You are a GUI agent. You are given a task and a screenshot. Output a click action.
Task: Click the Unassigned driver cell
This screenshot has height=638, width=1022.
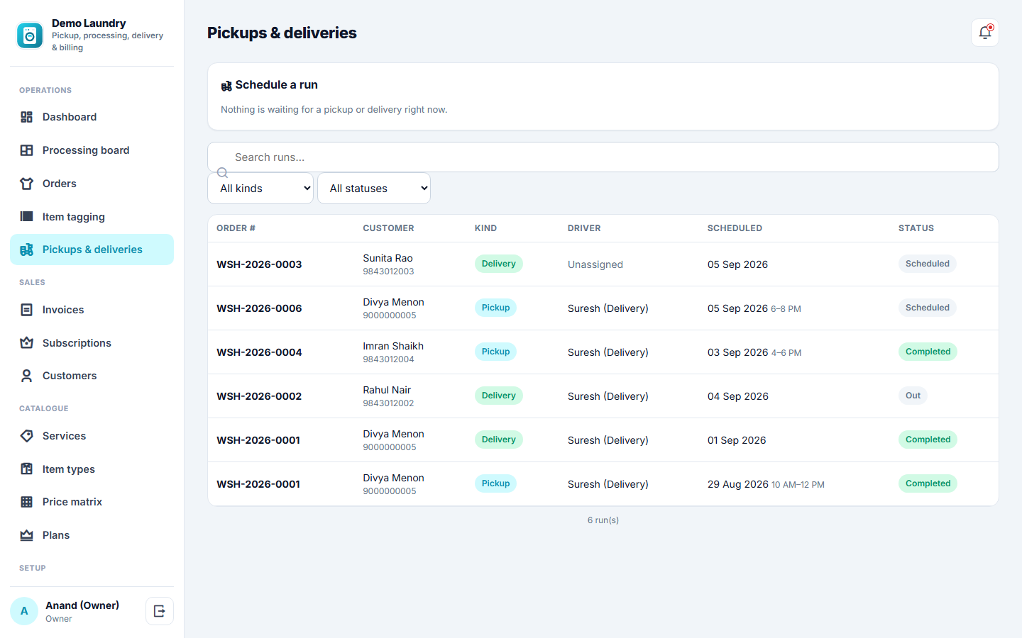click(x=595, y=264)
